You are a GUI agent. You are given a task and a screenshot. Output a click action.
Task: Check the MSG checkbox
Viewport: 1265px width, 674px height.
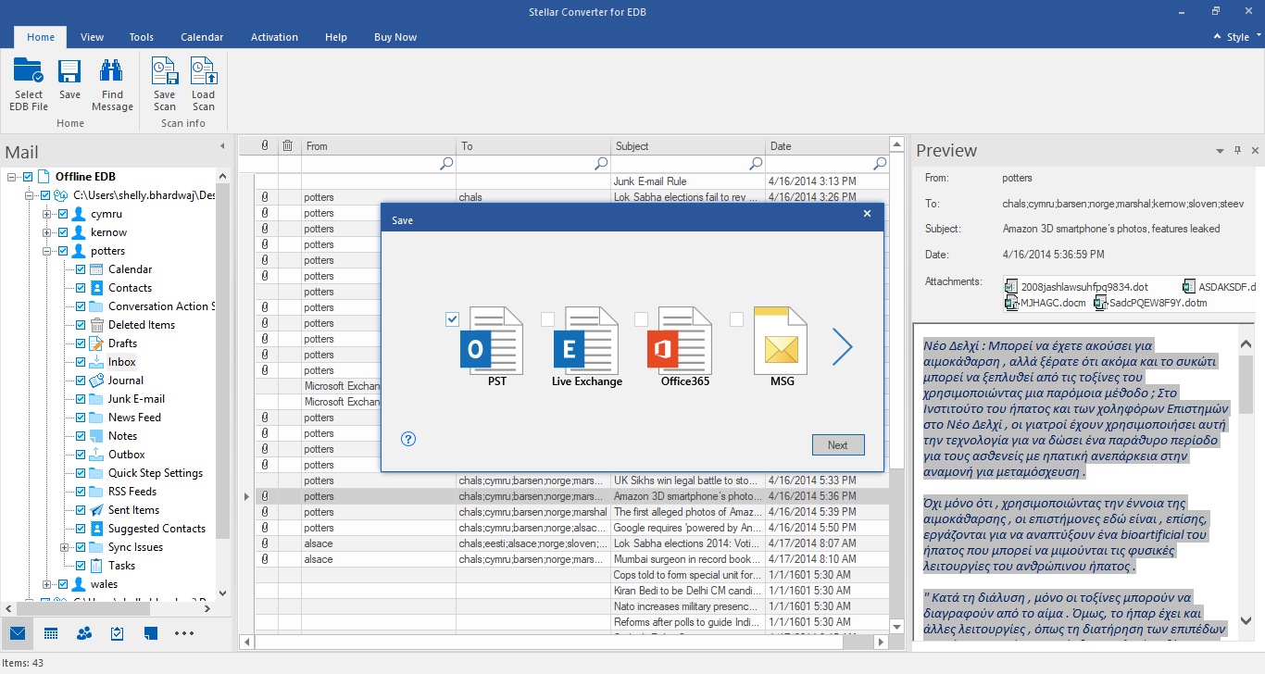click(x=736, y=319)
